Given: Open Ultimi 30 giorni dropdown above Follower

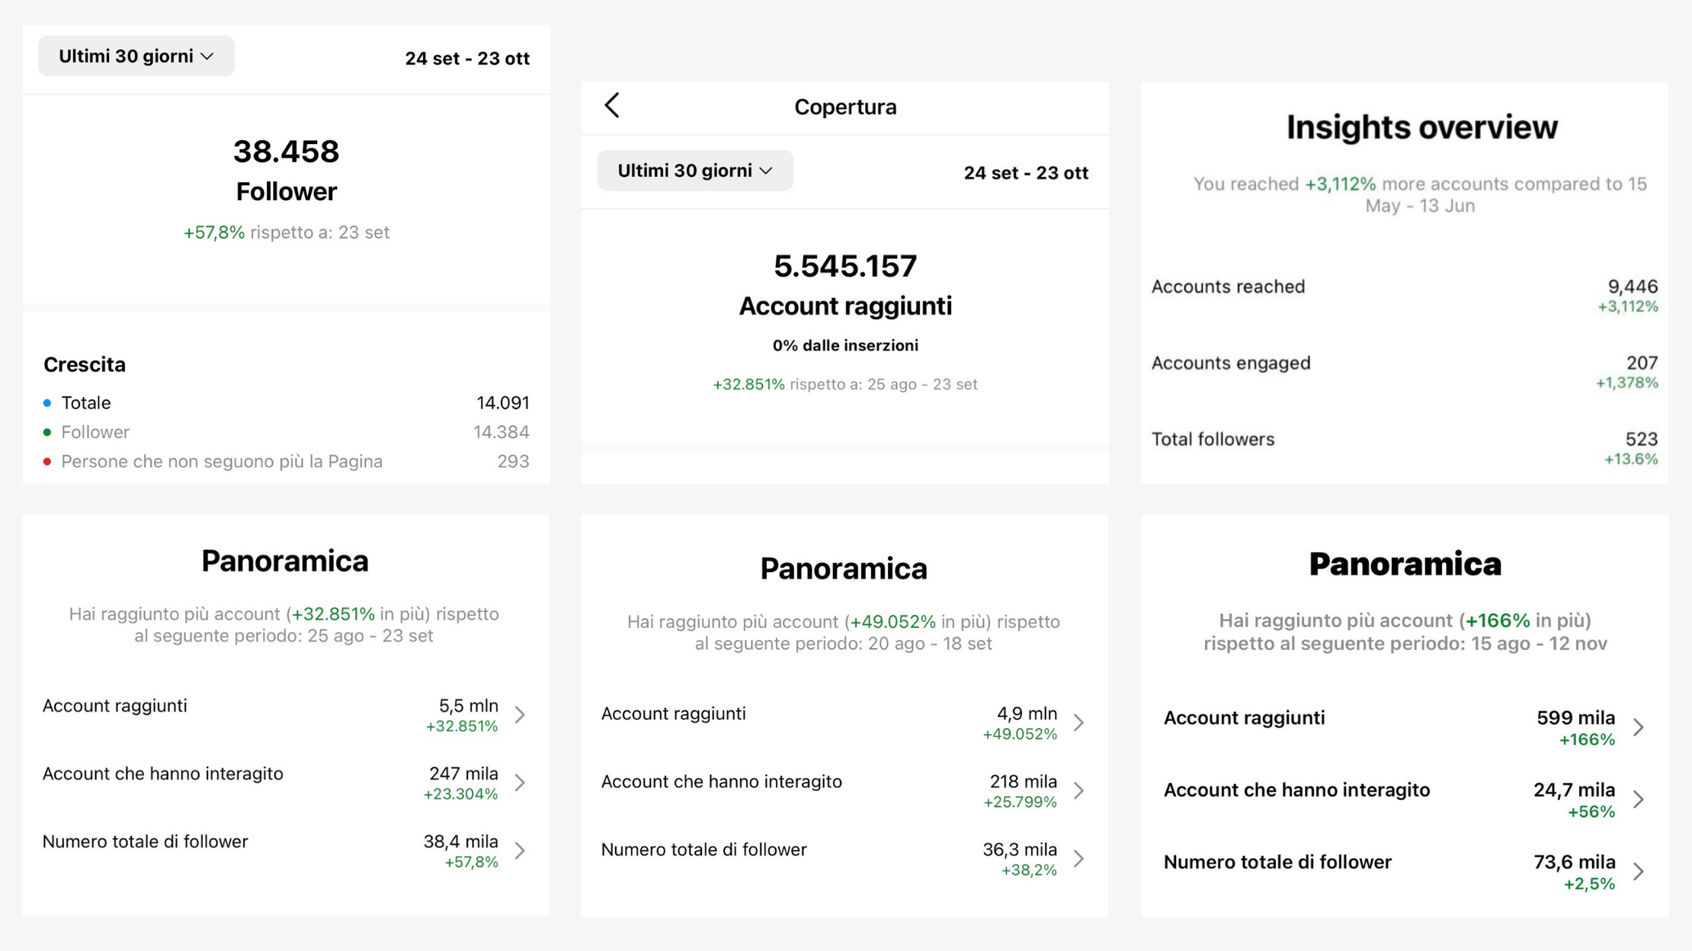Looking at the screenshot, I should 136,56.
